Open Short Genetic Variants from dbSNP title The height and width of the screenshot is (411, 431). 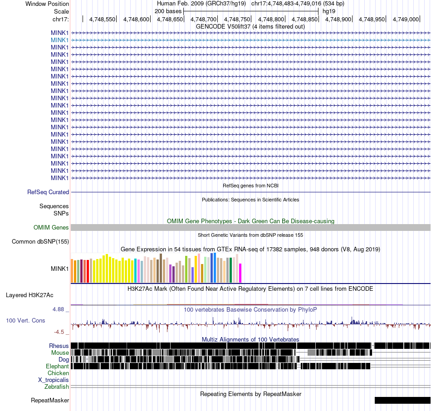(250, 235)
